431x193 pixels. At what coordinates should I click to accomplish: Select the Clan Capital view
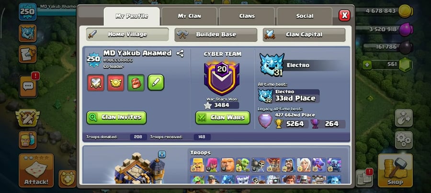304,34
